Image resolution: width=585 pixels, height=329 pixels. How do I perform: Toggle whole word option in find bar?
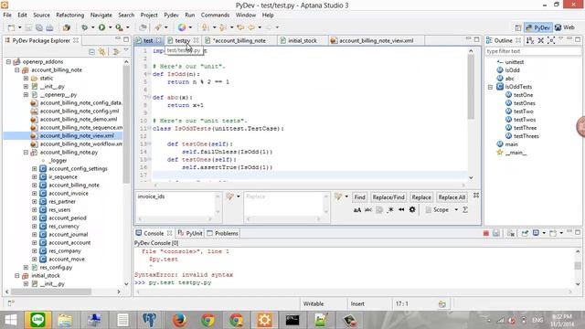point(368,209)
